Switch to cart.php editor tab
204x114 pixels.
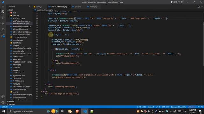[78, 7]
